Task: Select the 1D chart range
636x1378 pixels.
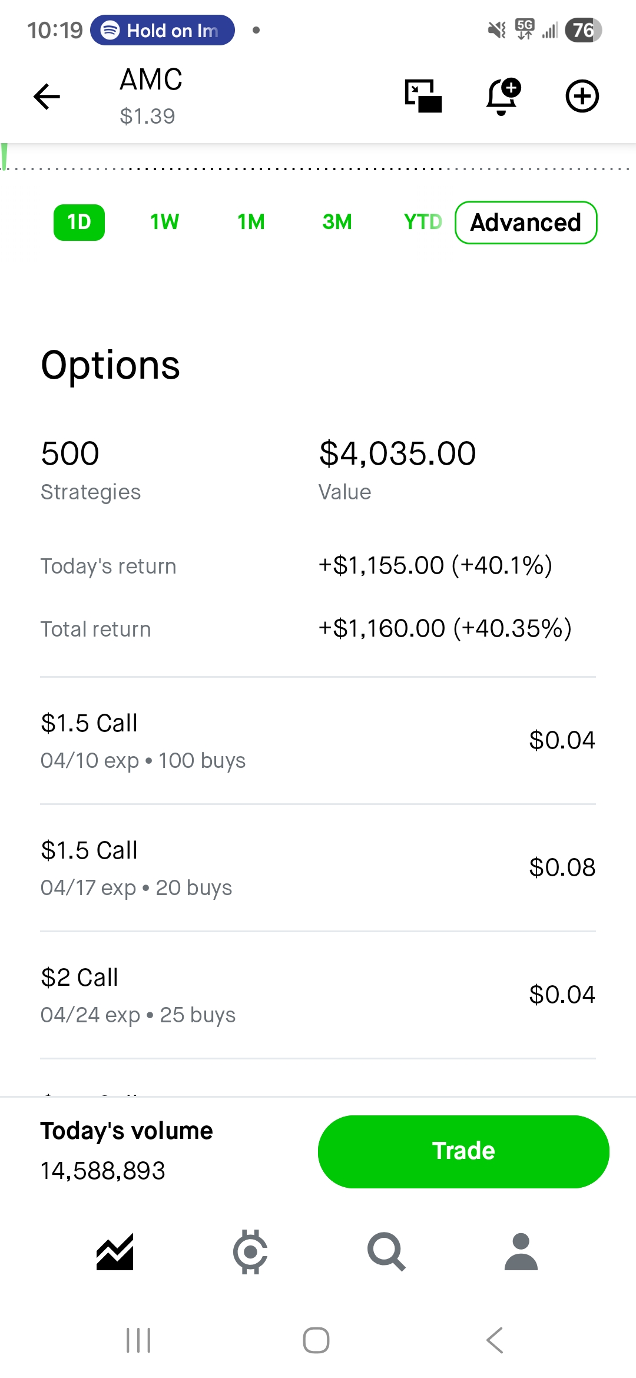Action: [x=79, y=223]
